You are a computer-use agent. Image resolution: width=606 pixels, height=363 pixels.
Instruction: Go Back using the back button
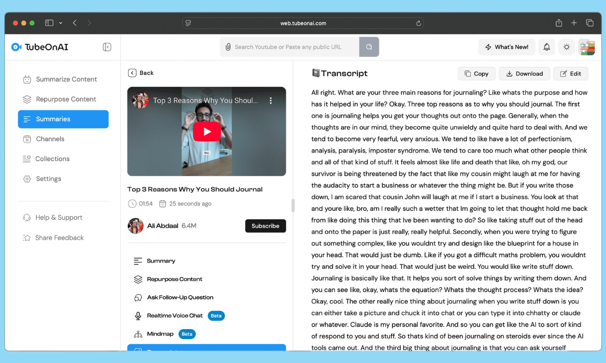click(x=141, y=73)
